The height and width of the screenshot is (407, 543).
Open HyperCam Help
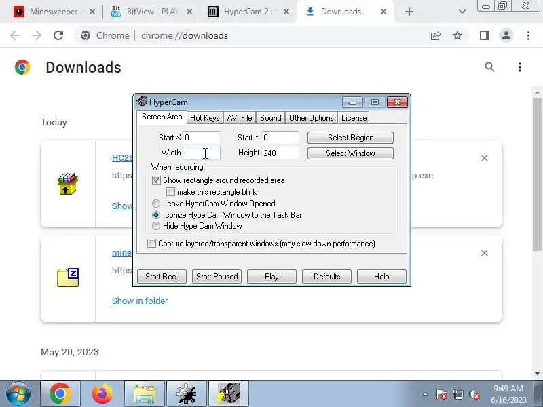tap(381, 277)
